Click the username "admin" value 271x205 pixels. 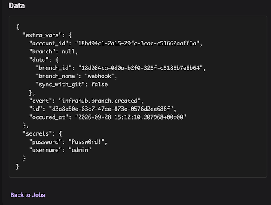click(80, 150)
